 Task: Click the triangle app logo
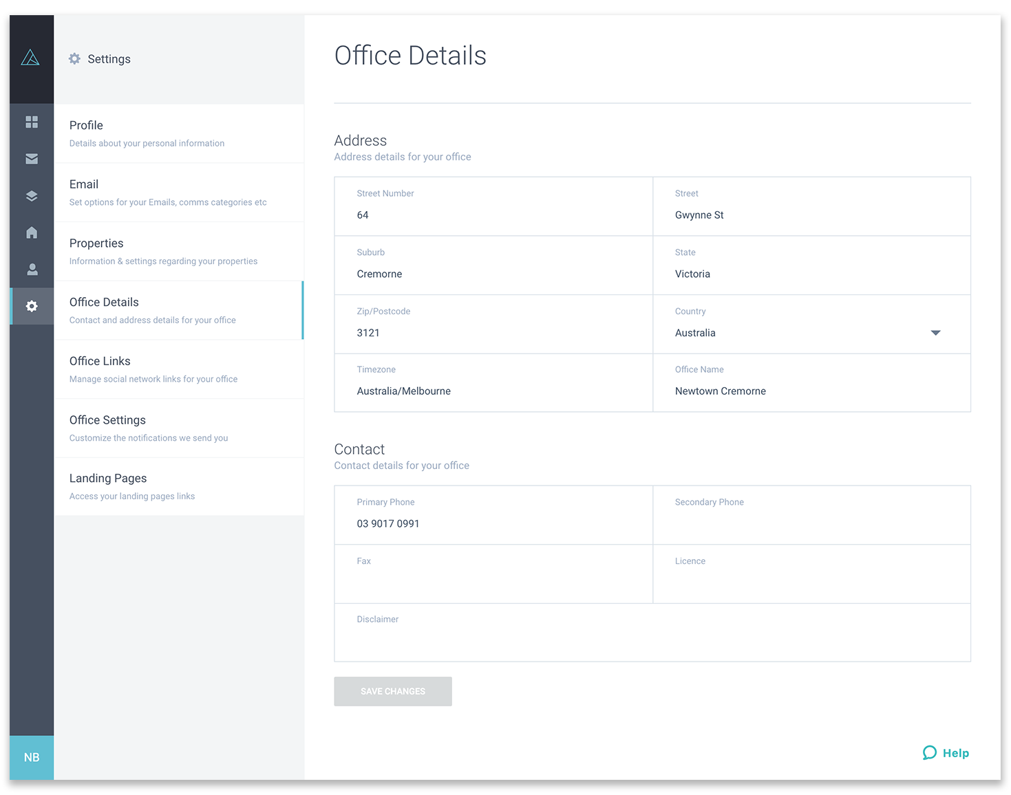30,58
